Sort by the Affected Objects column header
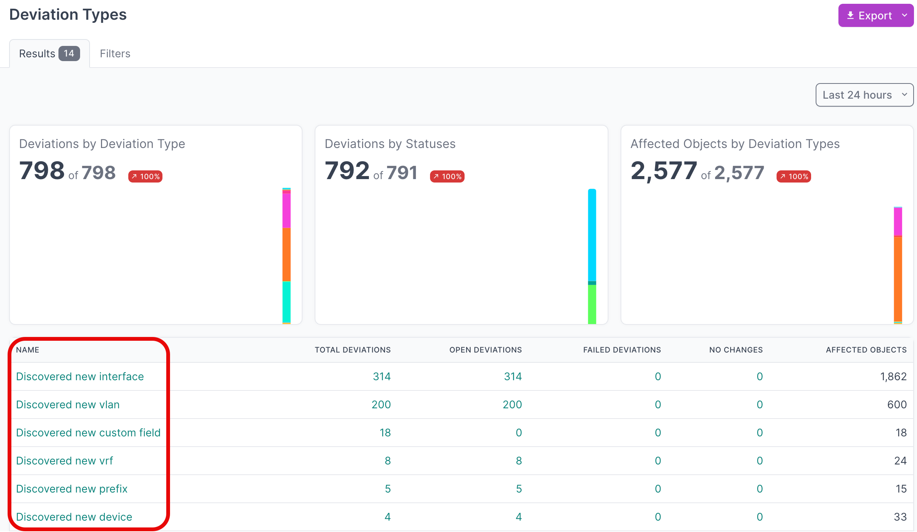The height and width of the screenshot is (532, 917). point(866,350)
